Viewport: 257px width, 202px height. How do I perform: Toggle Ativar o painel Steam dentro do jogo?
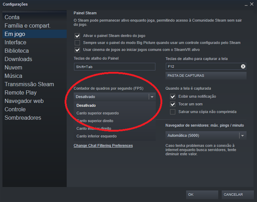coord(77,36)
